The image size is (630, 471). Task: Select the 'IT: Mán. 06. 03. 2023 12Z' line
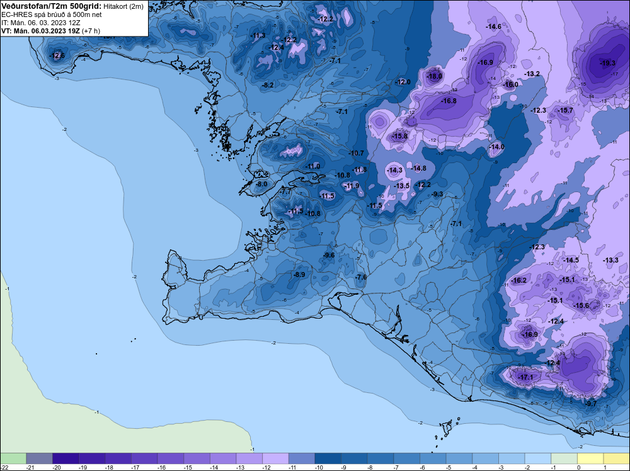pyautogui.click(x=41, y=23)
